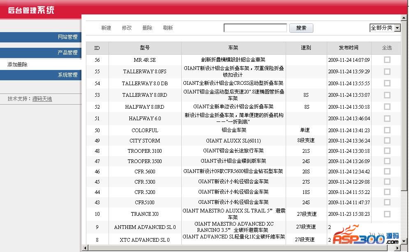The image size is (409, 252).
Task: Select 添加删除 in the sidebar
Action: (x=17, y=65)
